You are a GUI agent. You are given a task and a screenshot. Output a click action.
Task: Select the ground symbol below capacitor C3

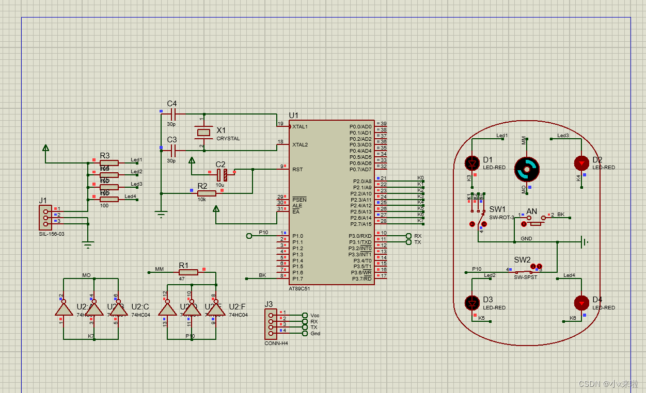(161, 214)
